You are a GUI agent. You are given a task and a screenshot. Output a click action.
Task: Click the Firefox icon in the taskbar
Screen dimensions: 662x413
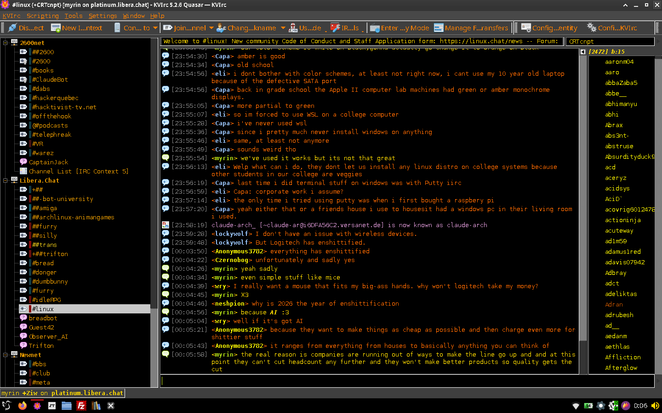[22, 406]
